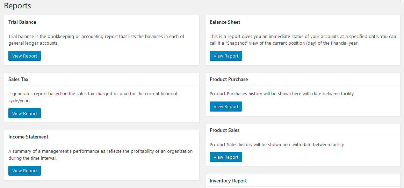
Task: Click the Reports page title
Action: (17, 6)
